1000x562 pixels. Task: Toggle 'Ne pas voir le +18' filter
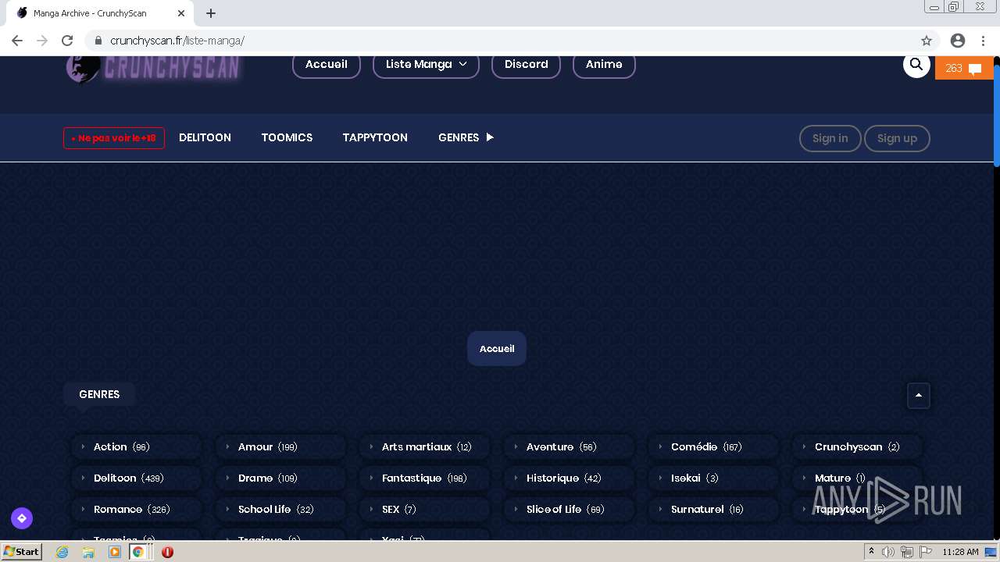pos(114,138)
